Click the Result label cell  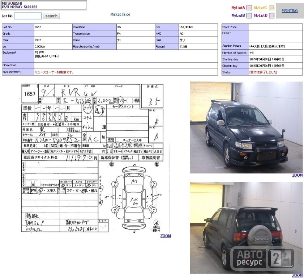[x=235, y=37]
